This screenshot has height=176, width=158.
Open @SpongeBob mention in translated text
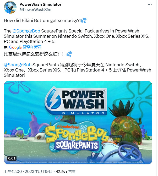(x=18, y=65)
